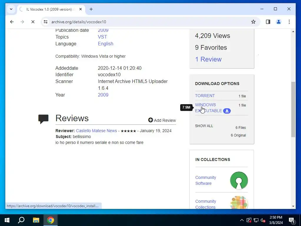This screenshot has width=301, height=226.
Task: Click Add Review link text
Action: [x=165, y=120]
